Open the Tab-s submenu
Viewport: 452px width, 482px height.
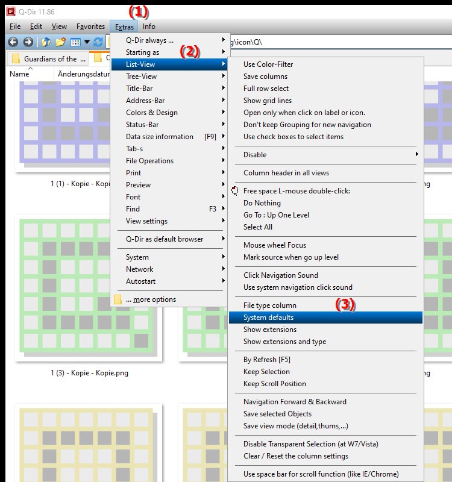point(169,149)
